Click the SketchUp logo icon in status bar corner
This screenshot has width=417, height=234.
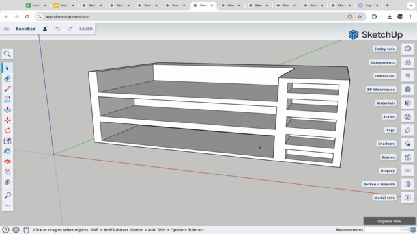[413, 229]
